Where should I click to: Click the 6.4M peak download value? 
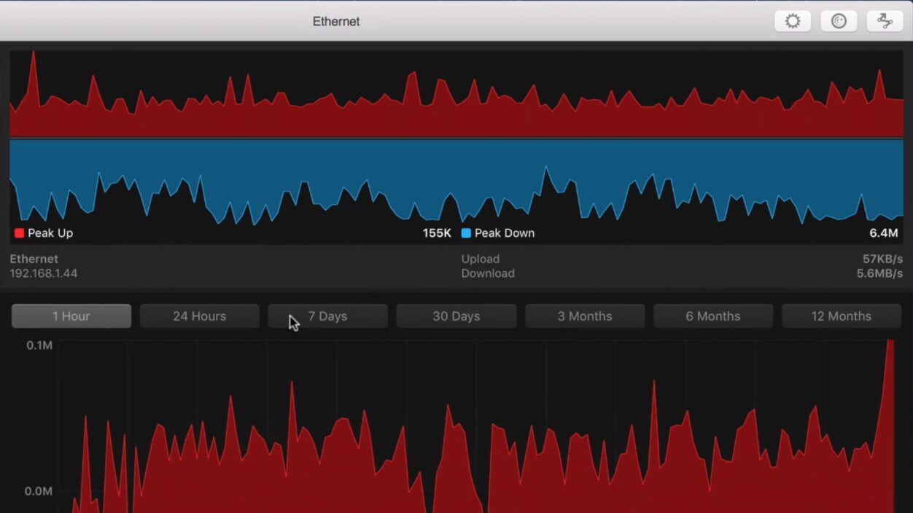click(x=883, y=233)
